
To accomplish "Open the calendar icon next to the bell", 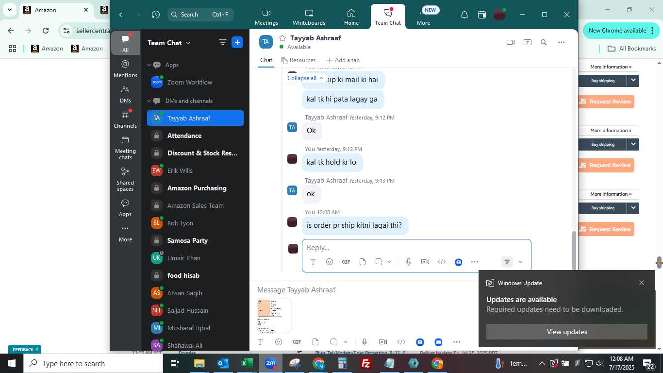I will point(481,15).
